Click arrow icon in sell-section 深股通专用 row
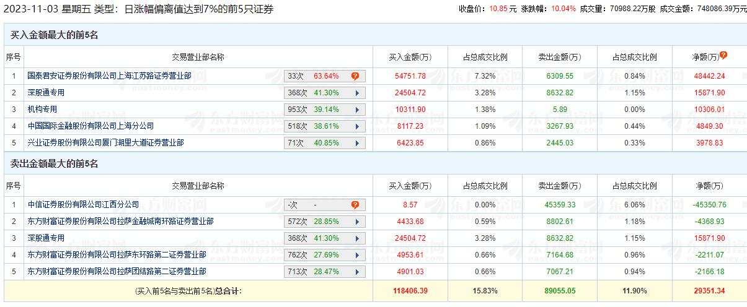The height and width of the screenshot is (307, 747). pos(357,238)
